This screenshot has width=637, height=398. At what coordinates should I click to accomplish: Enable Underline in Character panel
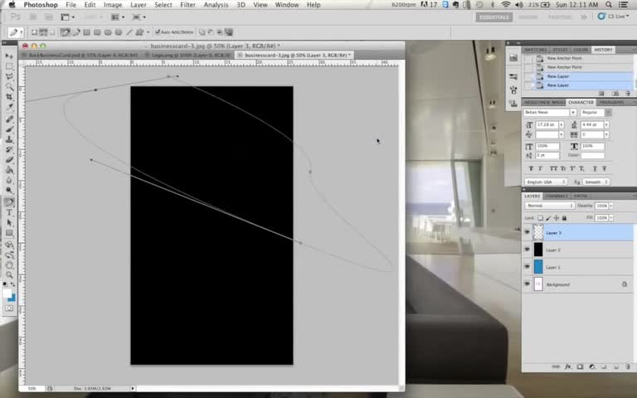596,168
